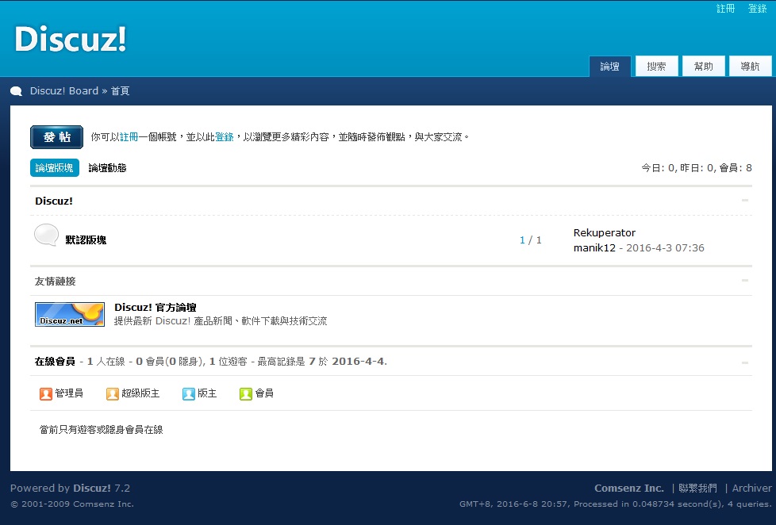Open the 默認版塊 forum link
The width and height of the screenshot is (776, 525).
pos(86,240)
